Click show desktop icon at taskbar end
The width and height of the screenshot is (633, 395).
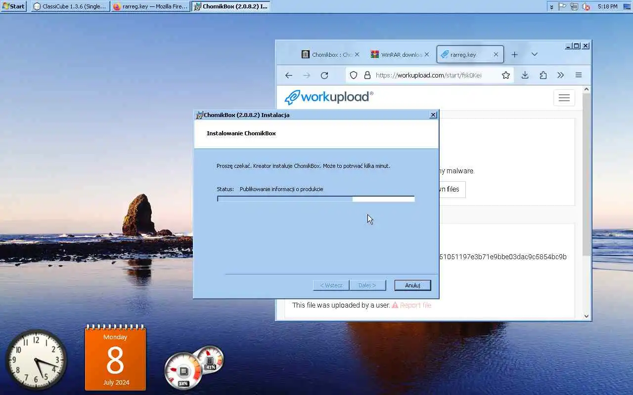point(627,6)
